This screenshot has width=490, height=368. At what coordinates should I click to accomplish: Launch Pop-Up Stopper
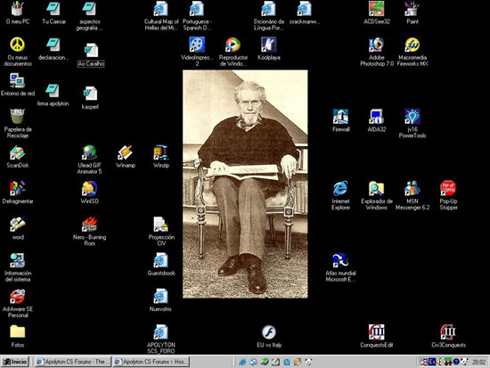click(448, 189)
